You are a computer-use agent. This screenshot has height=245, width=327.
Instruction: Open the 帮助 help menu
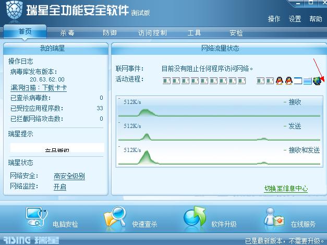(x=316, y=19)
